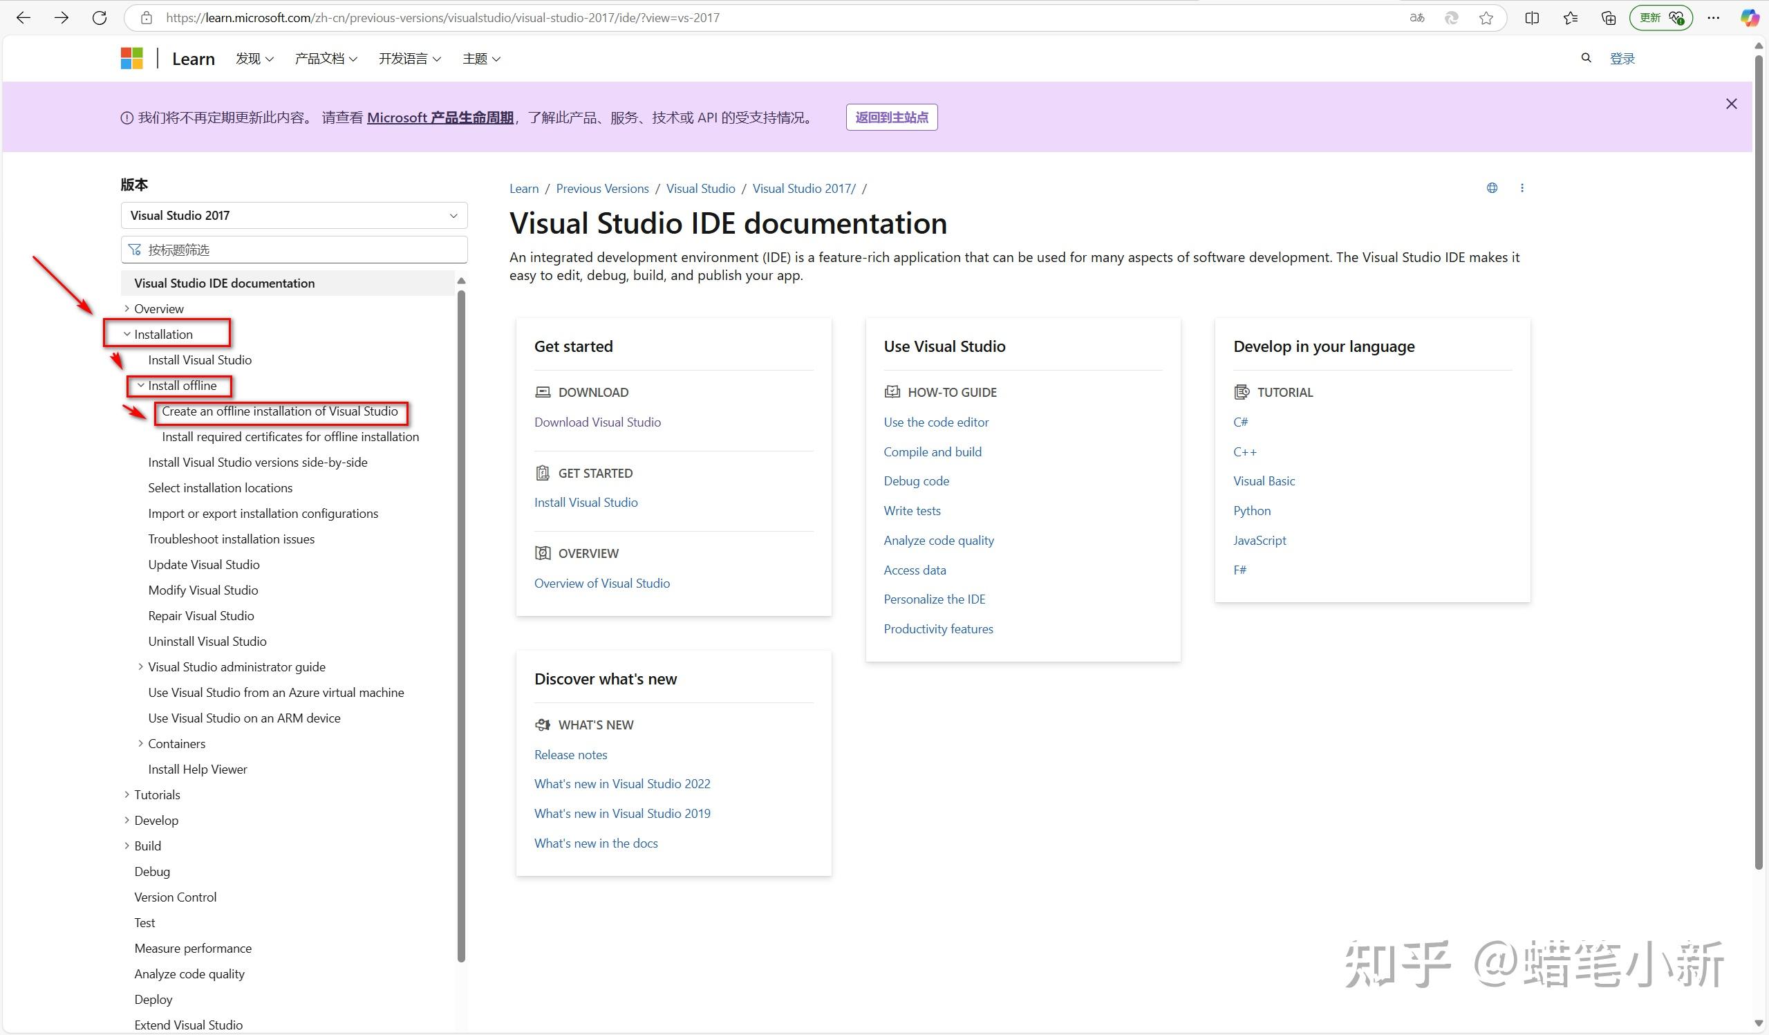Open the 产品文档 menu
The height and width of the screenshot is (1035, 1769).
[x=325, y=58]
